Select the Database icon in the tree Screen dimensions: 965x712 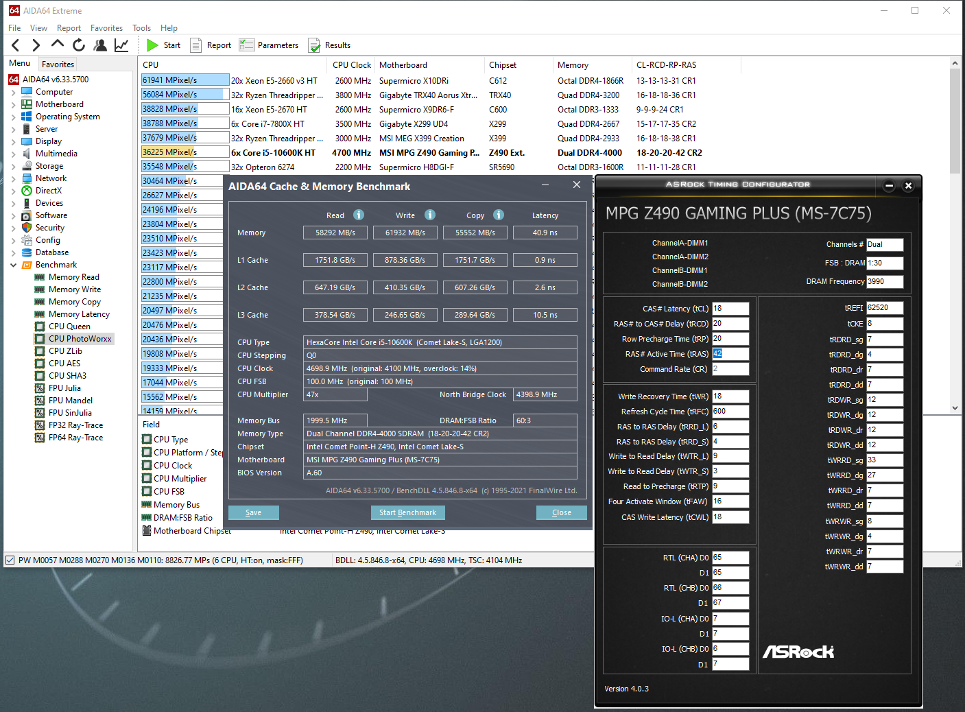click(27, 252)
